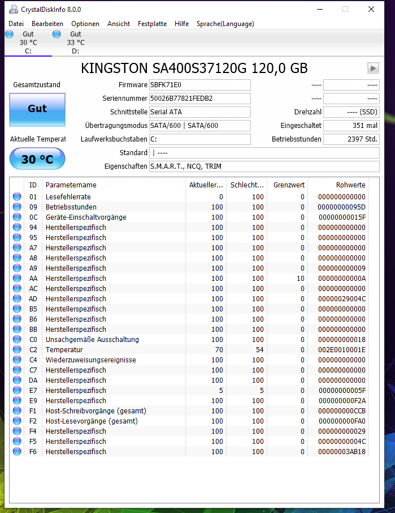
Task: Click status orb for Lesefehlerrate row
Action: [17, 196]
